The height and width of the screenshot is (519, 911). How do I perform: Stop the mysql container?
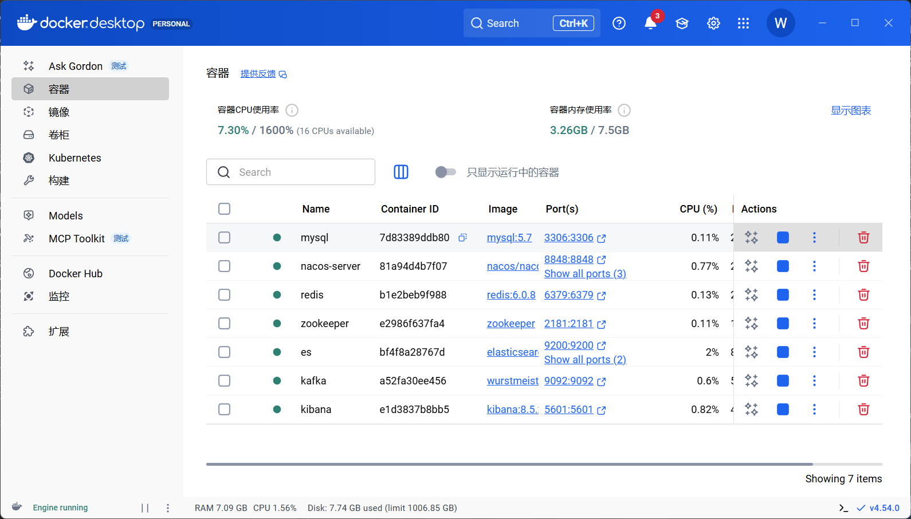[783, 238]
